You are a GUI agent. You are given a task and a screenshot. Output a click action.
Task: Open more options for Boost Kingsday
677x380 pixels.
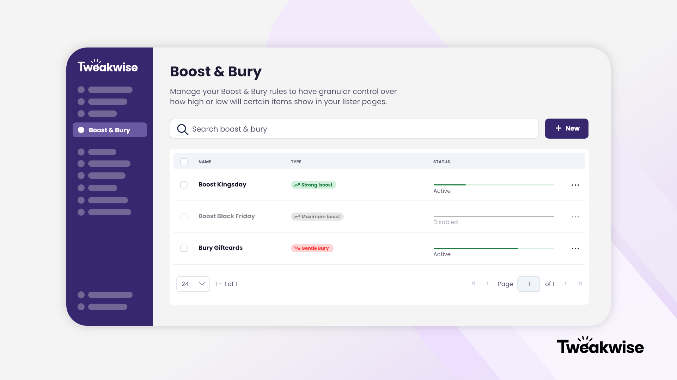pyautogui.click(x=575, y=185)
